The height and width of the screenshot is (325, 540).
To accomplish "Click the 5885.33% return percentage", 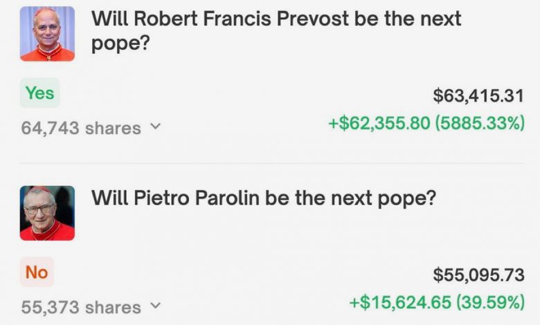I will [x=480, y=123].
